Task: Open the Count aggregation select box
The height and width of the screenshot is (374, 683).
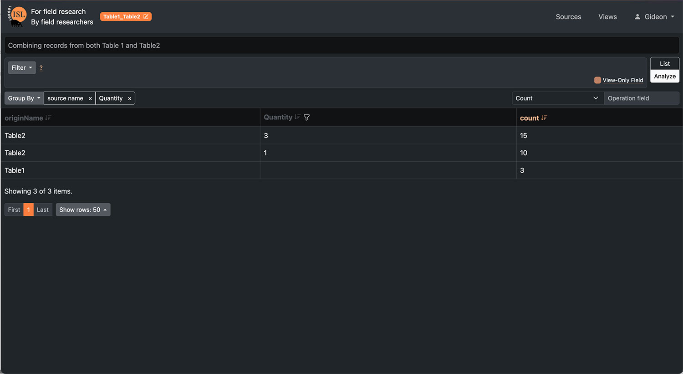Action: point(557,98)
